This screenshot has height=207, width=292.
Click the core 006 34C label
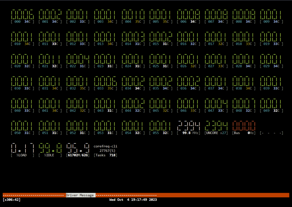pyautogui.click(x=188, y=22)
